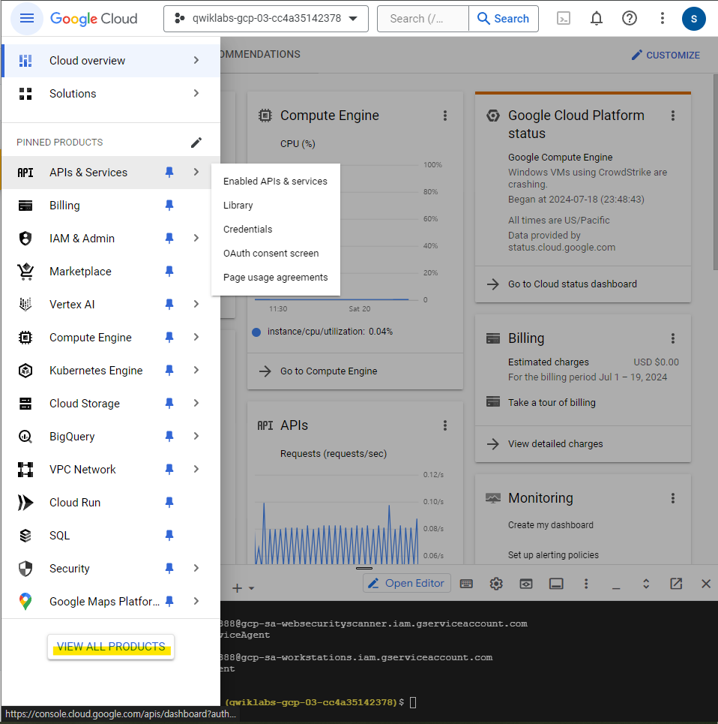The height and width of the screenshot is (724, 718).
Task: Open View detailed charges in Billing card
Action: click(x=555, y=443)
